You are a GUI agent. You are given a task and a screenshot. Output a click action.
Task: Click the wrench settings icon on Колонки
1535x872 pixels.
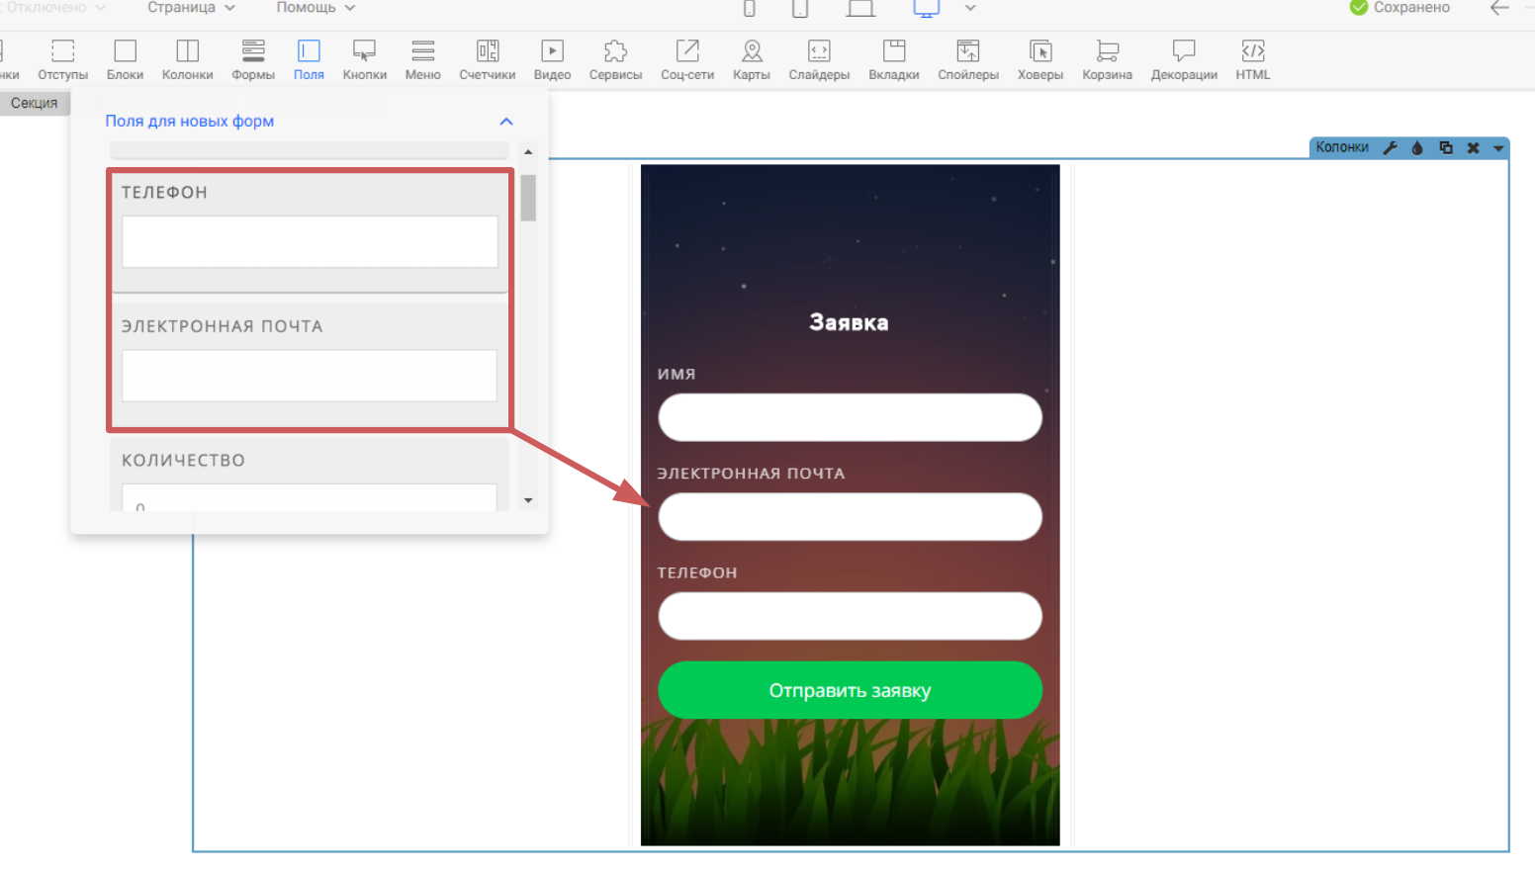[x=1390, y=148]
